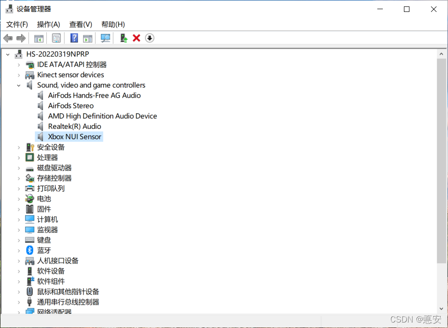This screenshot has width=448, height=328.
Task: Click the computer icon beside HS-20220319NPRP
Action: pos(18,54)
